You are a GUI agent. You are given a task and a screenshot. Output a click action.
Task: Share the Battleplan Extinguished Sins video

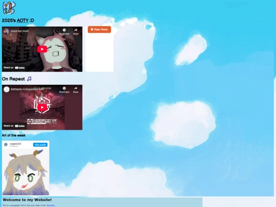76,90
